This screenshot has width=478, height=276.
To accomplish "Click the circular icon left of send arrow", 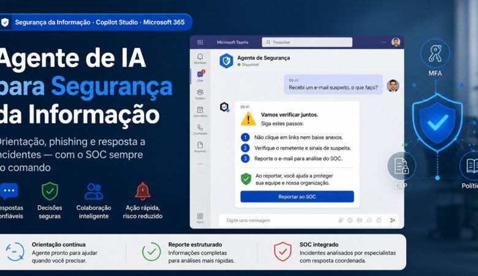I will pyautogui.click(x=379, y=220).
